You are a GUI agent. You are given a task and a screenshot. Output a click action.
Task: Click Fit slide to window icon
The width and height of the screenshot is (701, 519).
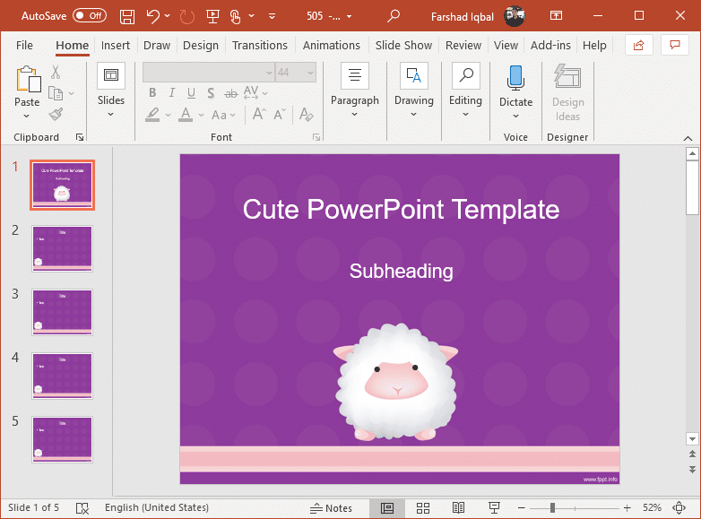tap(679, 508)
